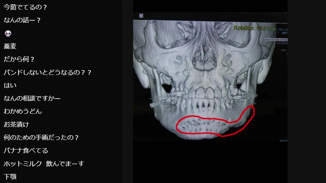Click the message 'バンドしないとどうなるの？？'
Viewport: 326px width, 183px height.
click(48, 72)
